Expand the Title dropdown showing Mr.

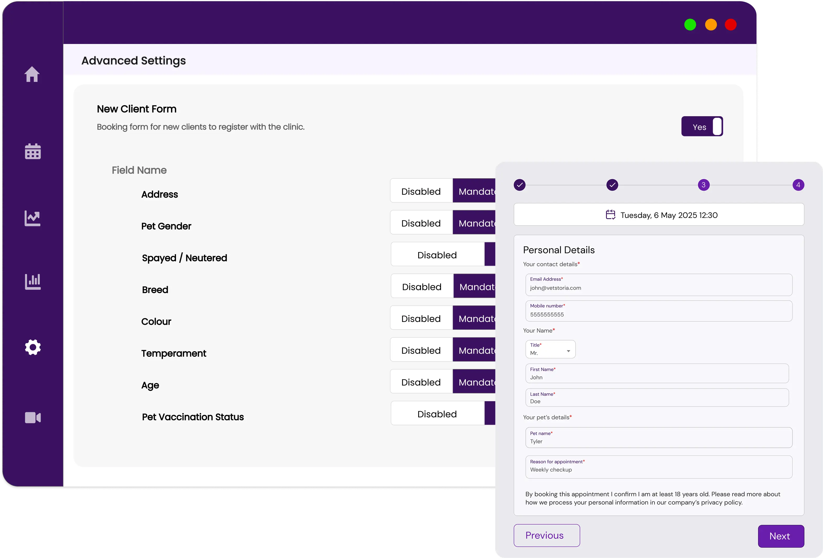pyautogui.click(x=550, y=349)
